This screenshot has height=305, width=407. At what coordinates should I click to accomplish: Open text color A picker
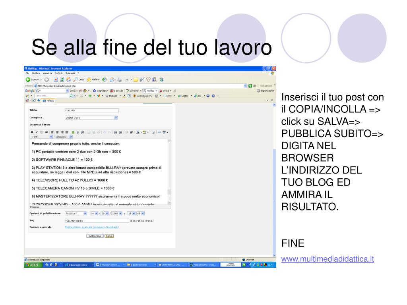point(138,132)
